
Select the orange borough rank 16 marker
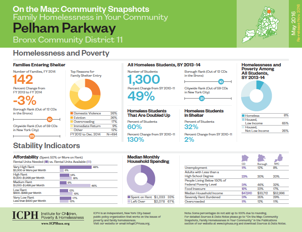pyautogui.click(x=50, y=119)
